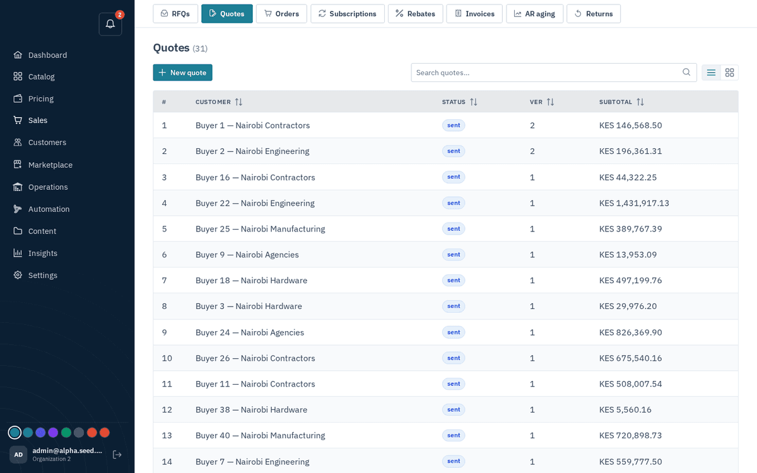Click the Catalog grid icon

point(18,76)
